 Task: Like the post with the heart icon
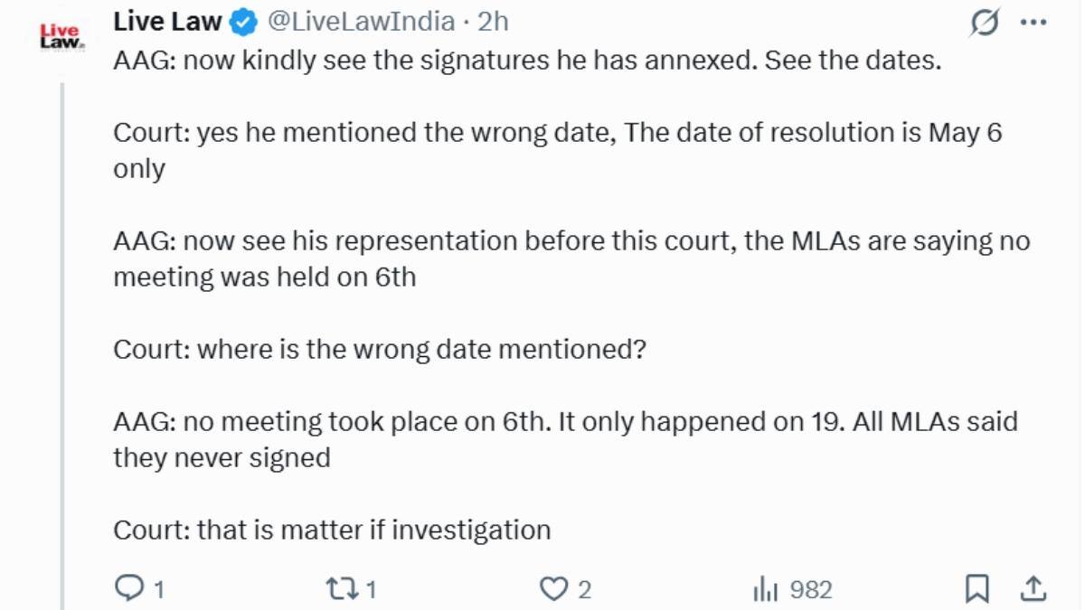point(553,589)
